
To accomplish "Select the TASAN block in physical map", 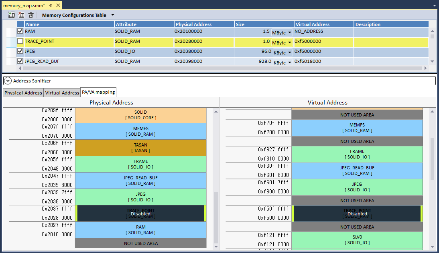I will point(141,148).
